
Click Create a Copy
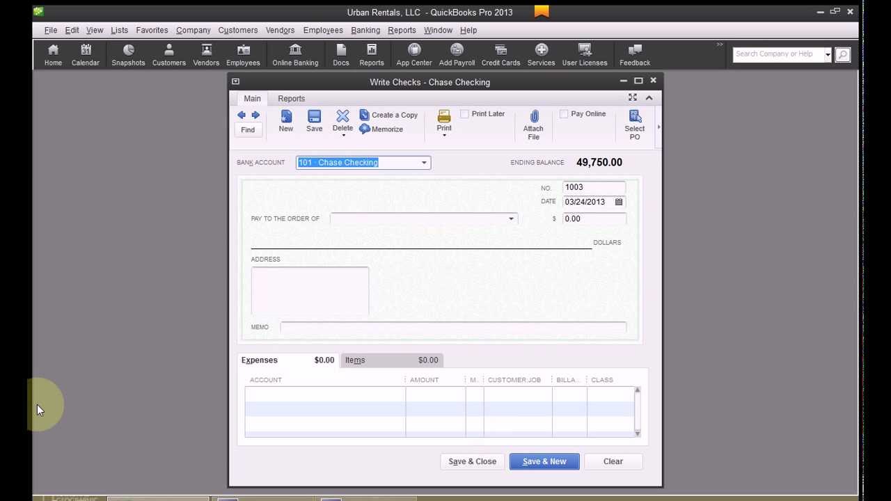coord(389,115)
